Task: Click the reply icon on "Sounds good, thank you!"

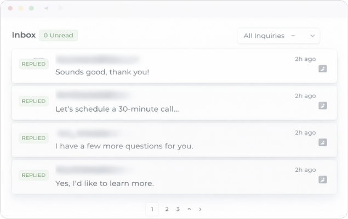Action: (x=323, y=69)
